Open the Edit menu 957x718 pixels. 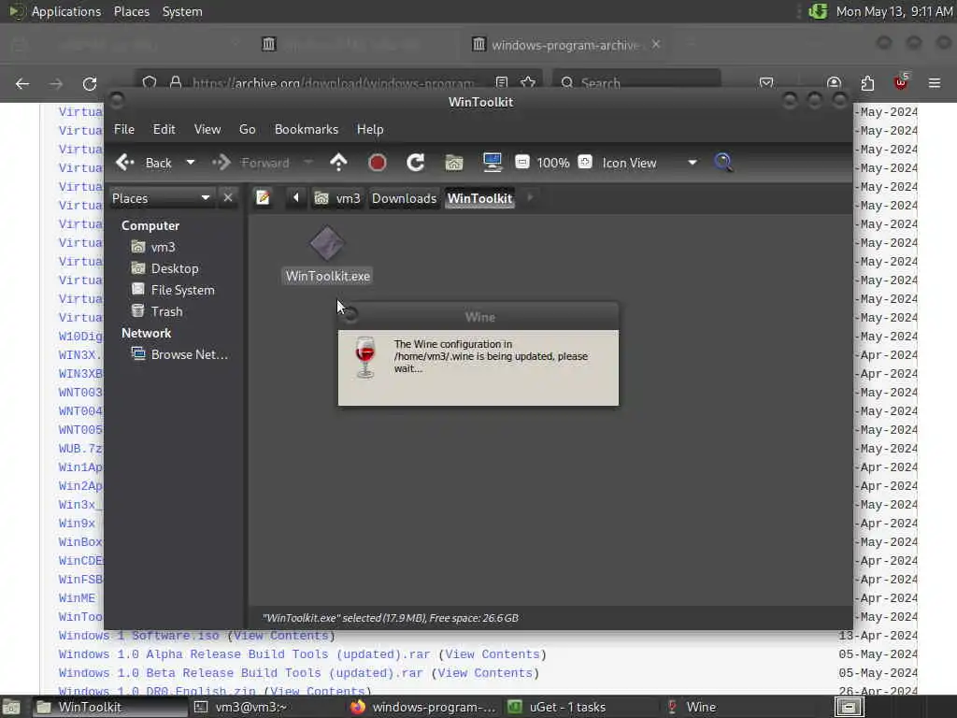(164, 129)
